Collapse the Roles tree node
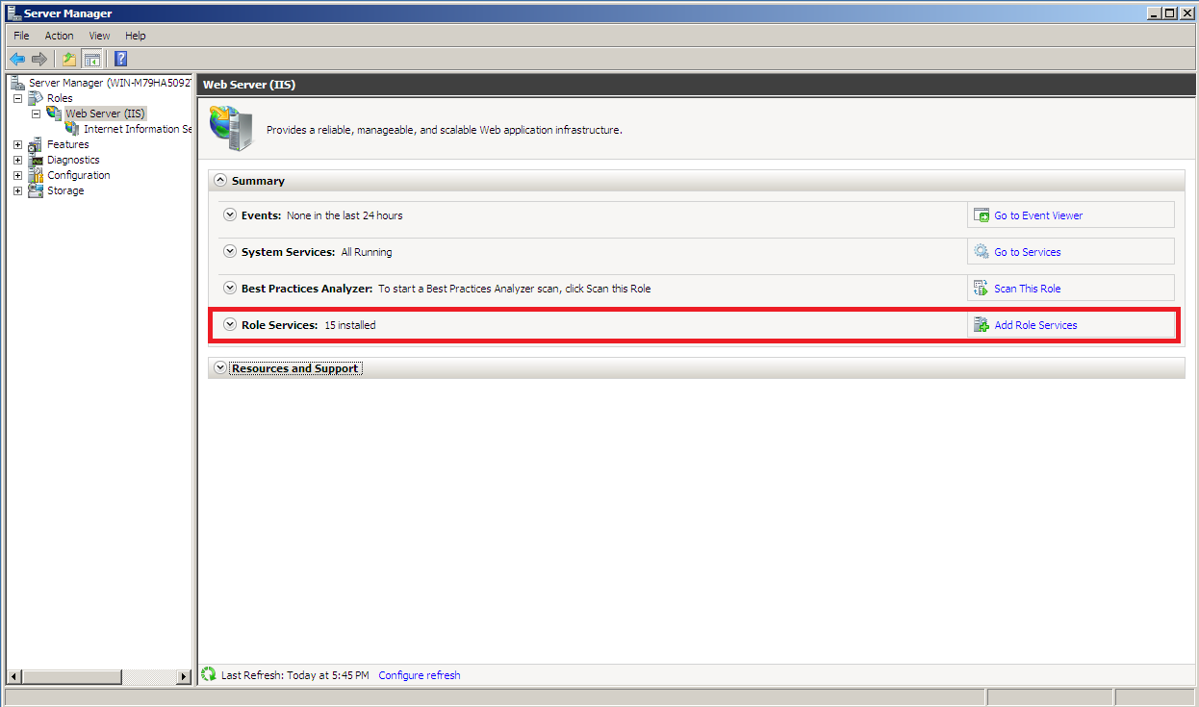This screenshot has width=1199, height=707. pos(17,98)
